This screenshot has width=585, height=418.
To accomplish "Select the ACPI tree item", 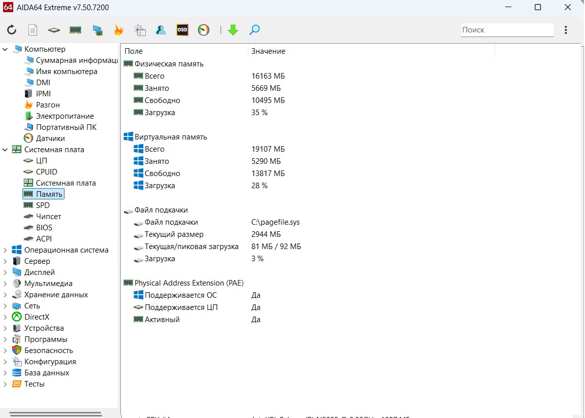I will [38, 239].
